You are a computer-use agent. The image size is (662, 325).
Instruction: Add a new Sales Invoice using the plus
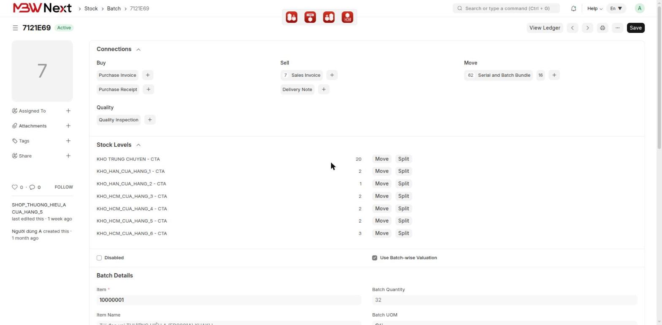332,75
